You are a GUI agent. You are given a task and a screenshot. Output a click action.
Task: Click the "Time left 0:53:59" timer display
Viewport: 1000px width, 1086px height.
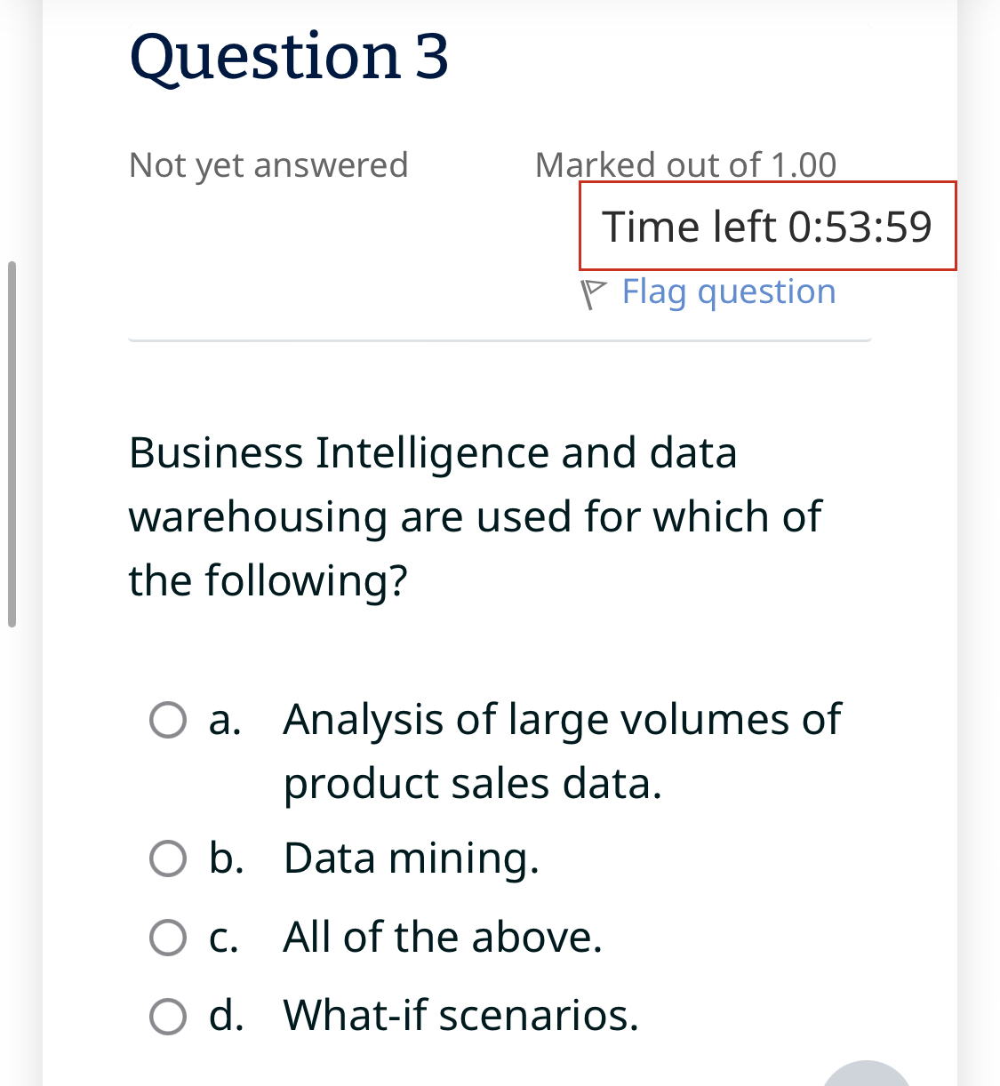(x=767, y=227)
